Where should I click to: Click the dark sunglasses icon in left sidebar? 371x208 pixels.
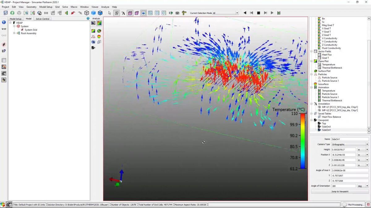click(4, 29)
